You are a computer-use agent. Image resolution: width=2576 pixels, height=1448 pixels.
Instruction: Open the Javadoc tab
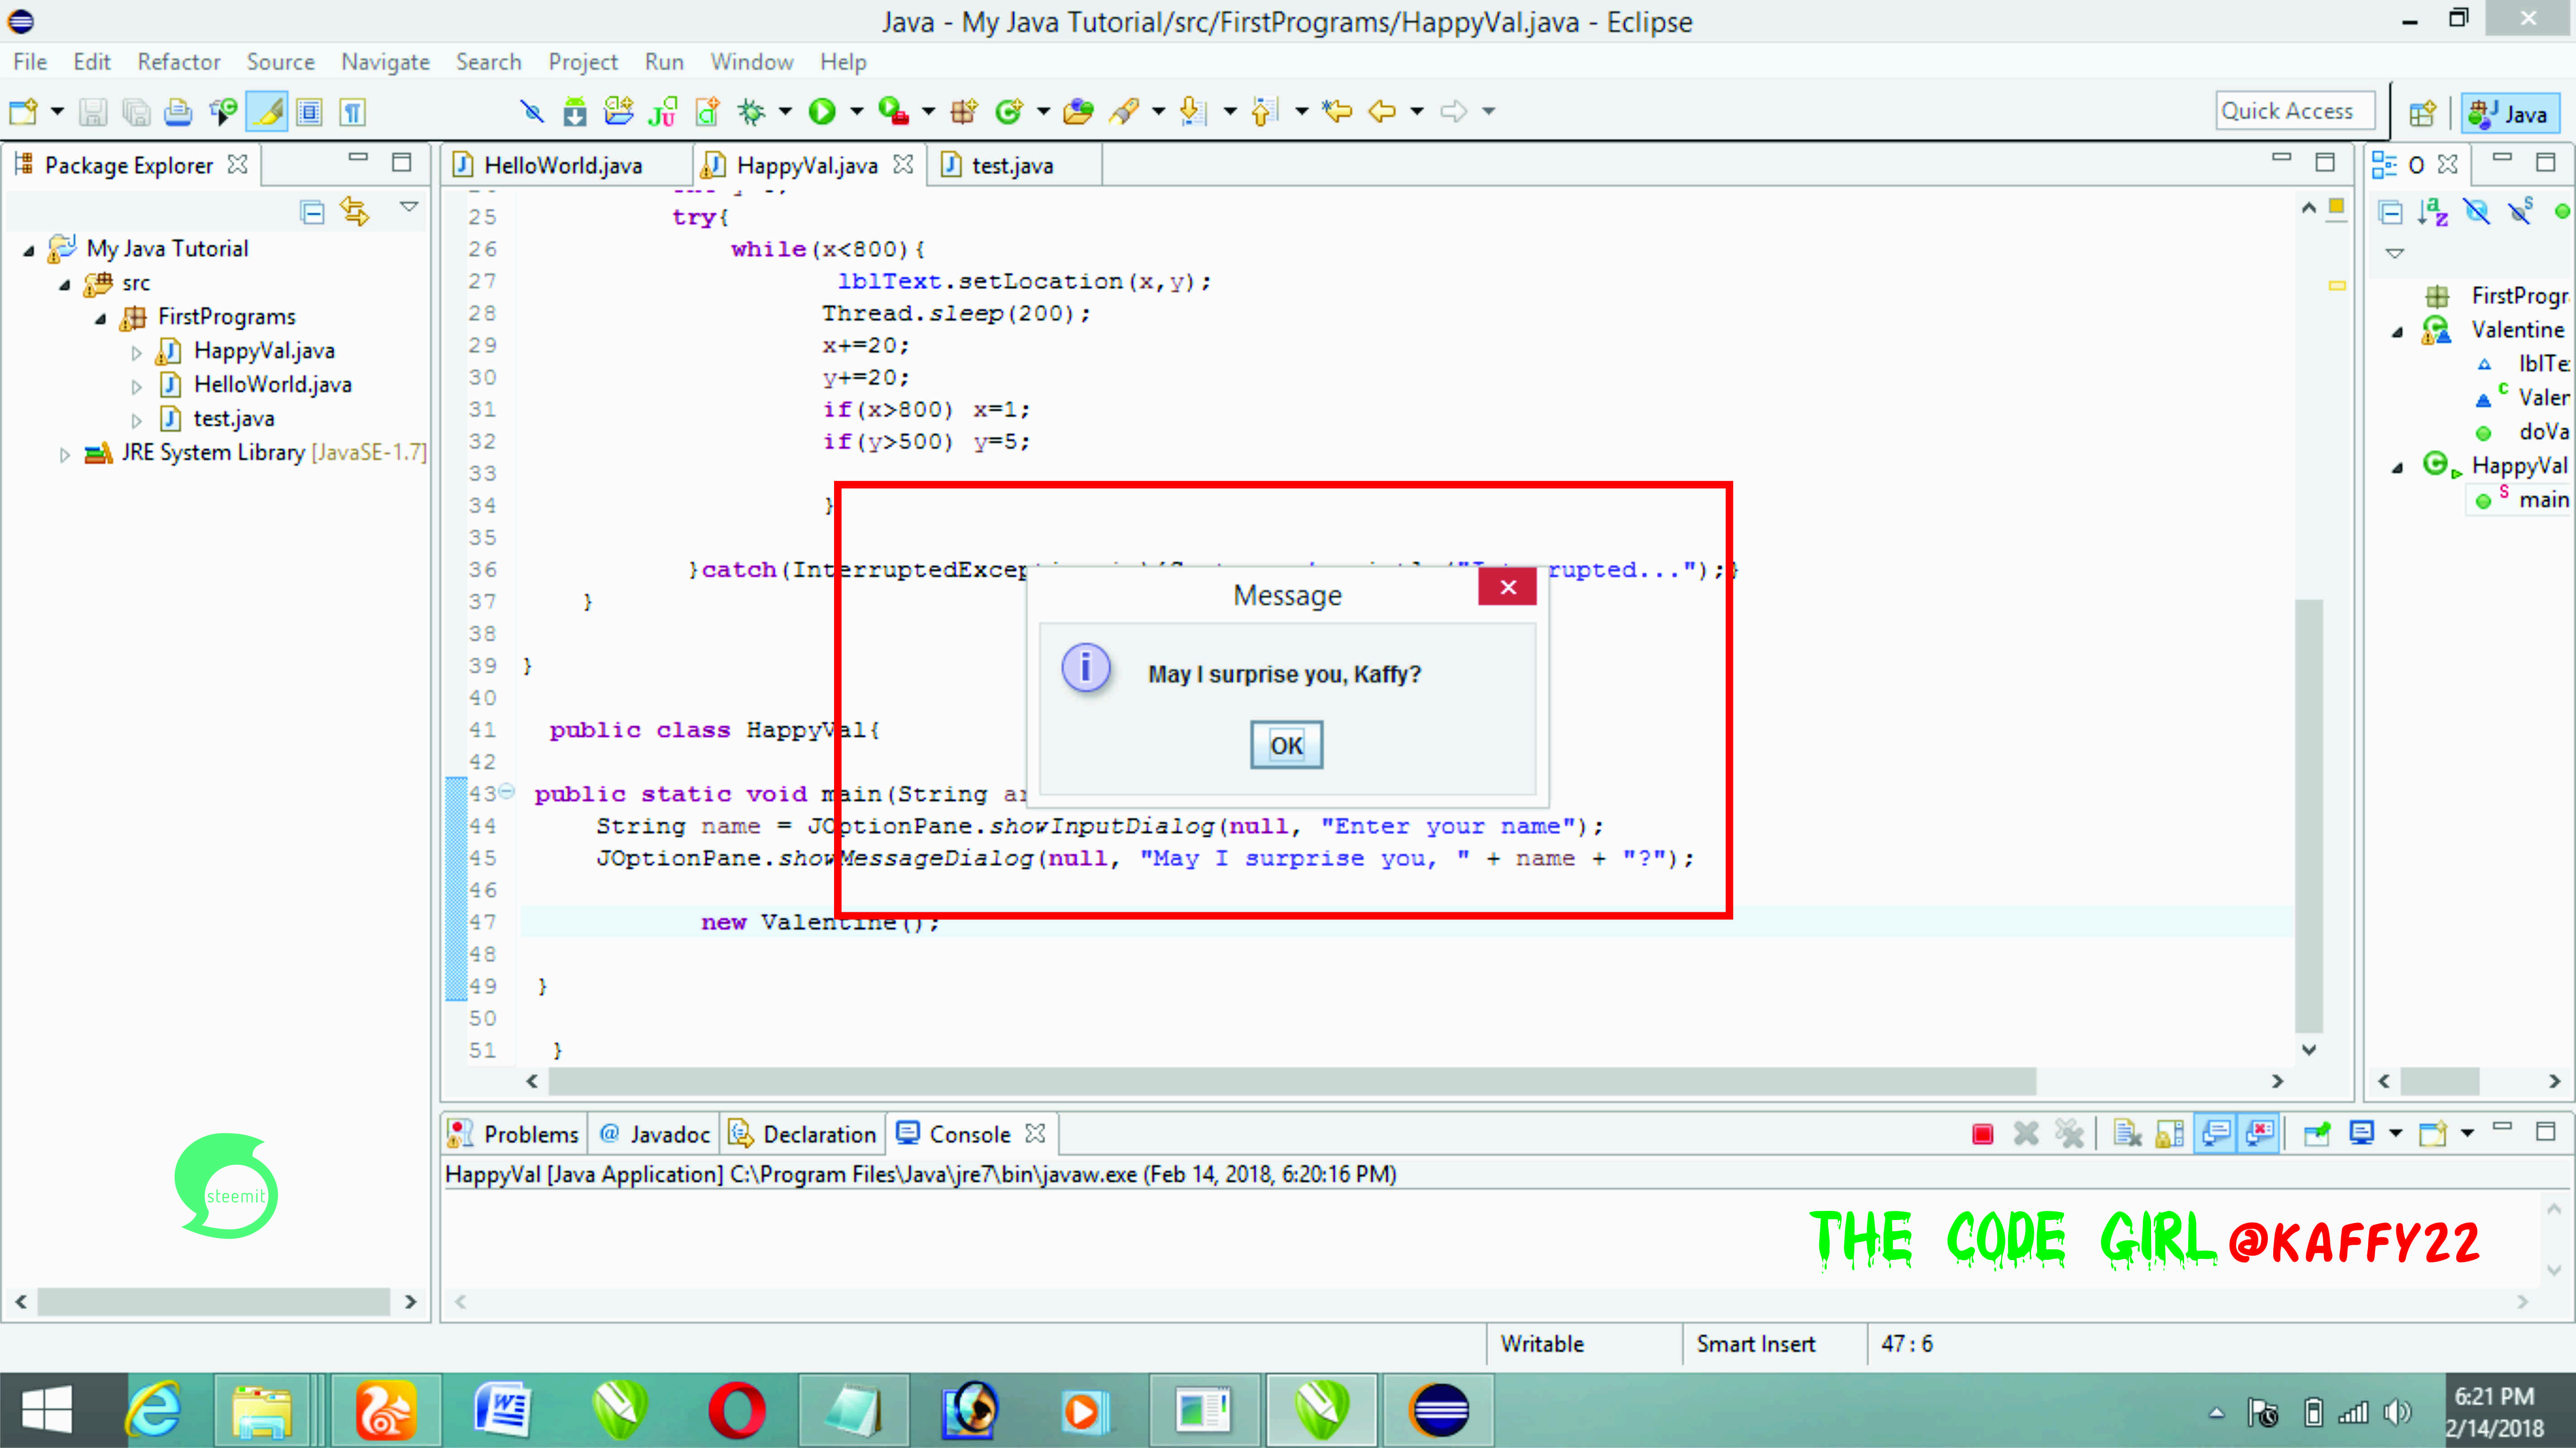coord(655,1134)
